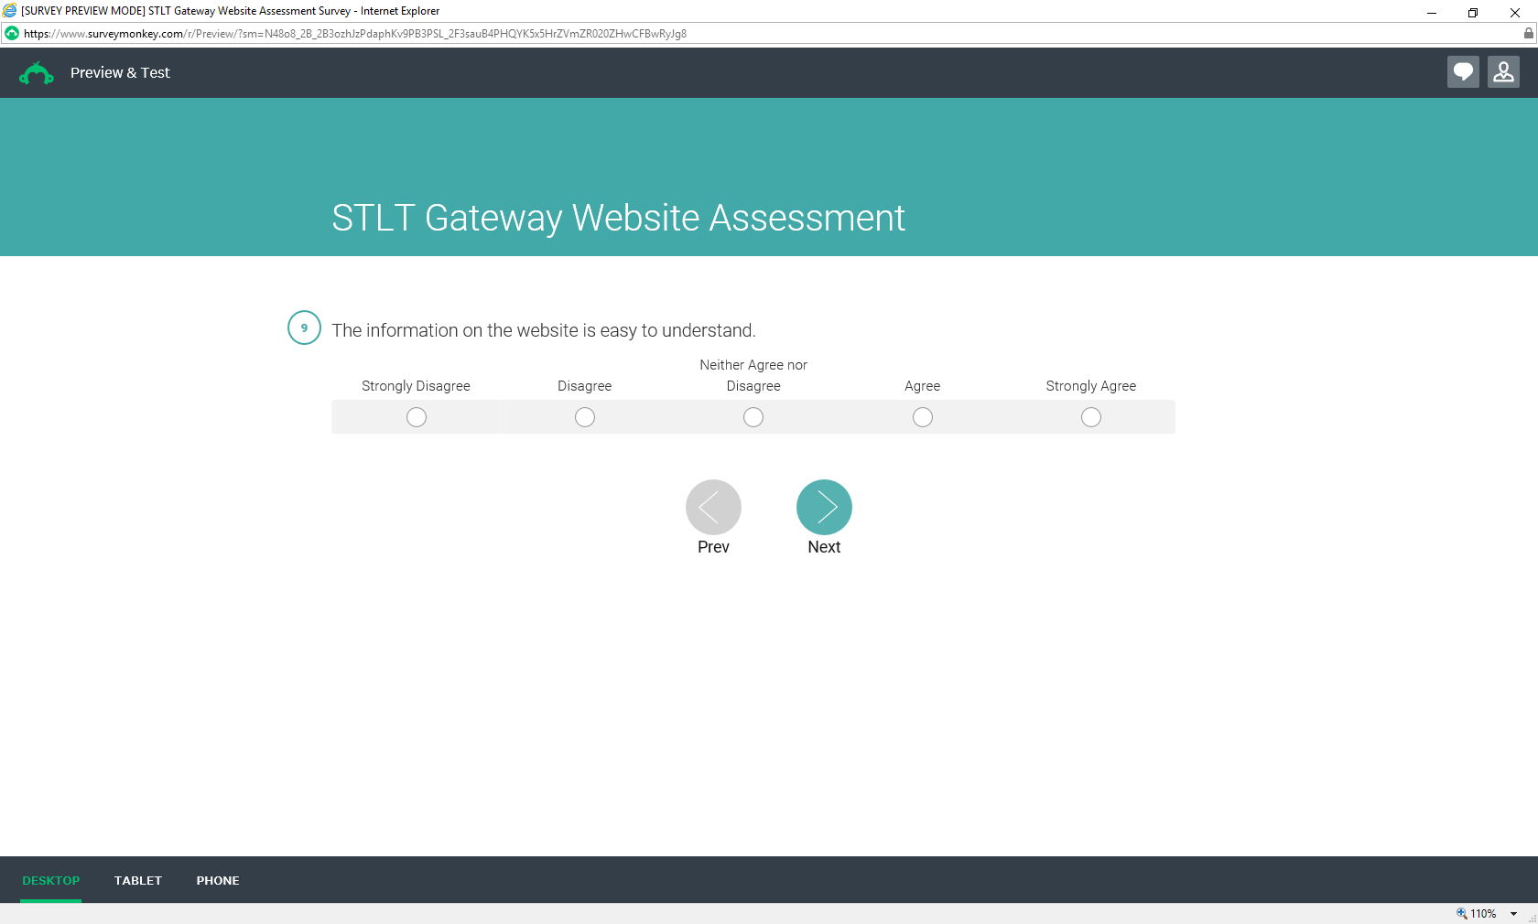
Task: Click the Prev arrow circle button
Action: (x=713, y=507)
